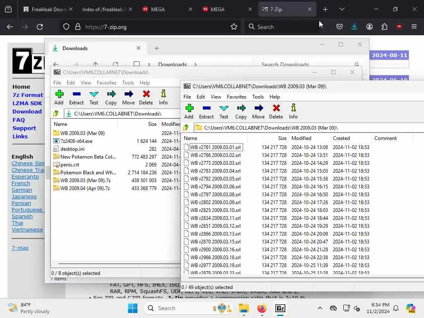Screen dimensions: 424x318
Task: Open Firefox application hamburger menu
Action: (414, 26)
